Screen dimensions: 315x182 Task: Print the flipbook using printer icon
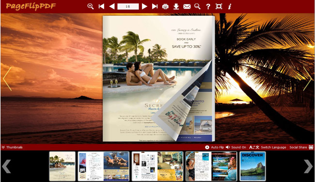point(165,7)
